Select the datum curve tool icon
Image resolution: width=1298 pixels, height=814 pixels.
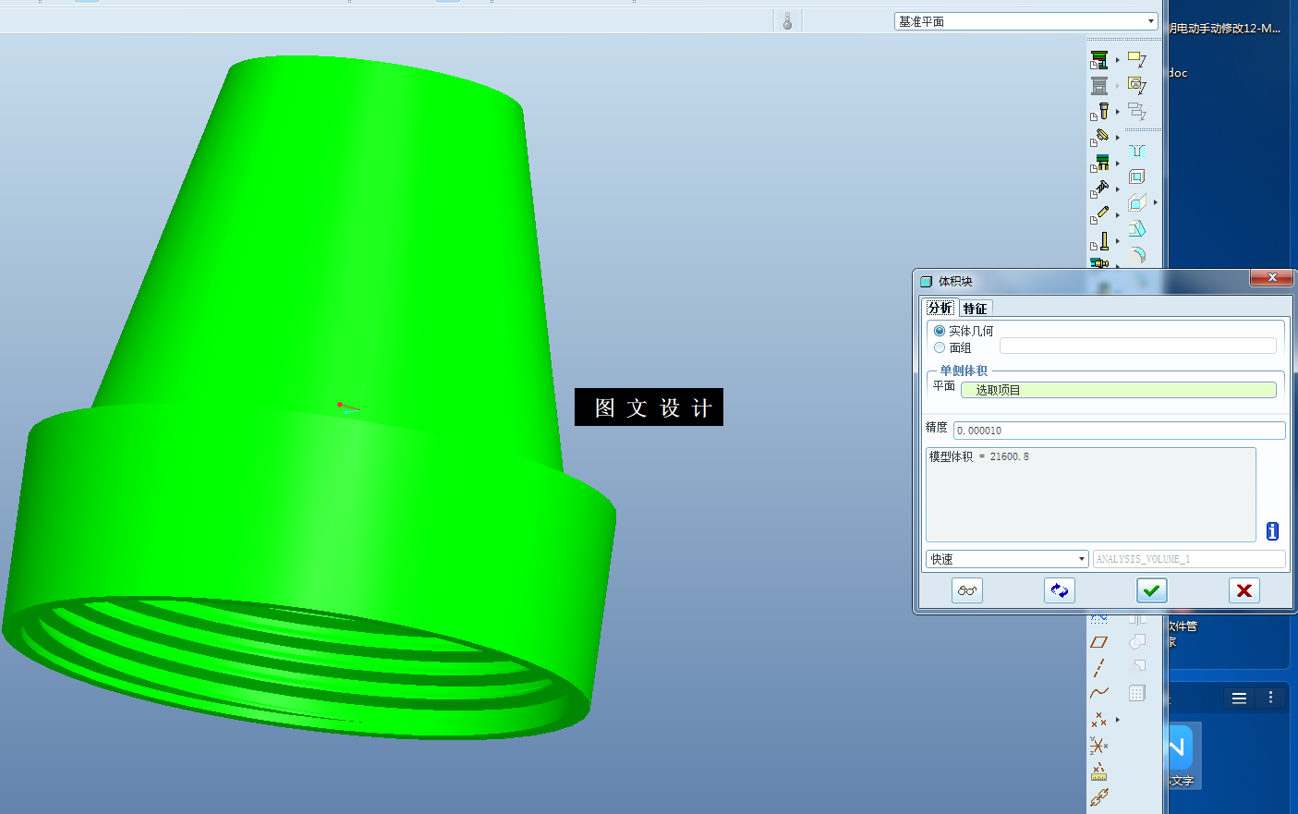[1098, 693]
